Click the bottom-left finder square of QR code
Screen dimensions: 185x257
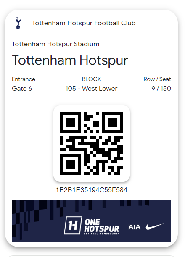tap(71, 165)
